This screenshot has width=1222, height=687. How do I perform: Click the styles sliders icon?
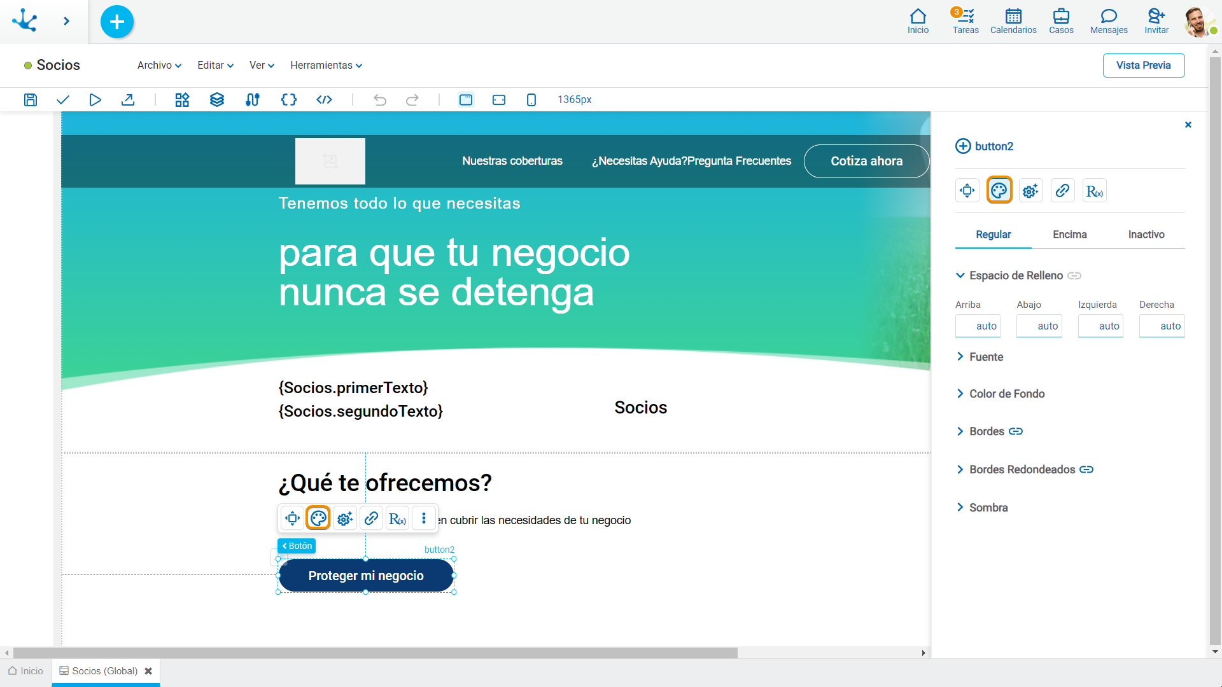(253, 100)
